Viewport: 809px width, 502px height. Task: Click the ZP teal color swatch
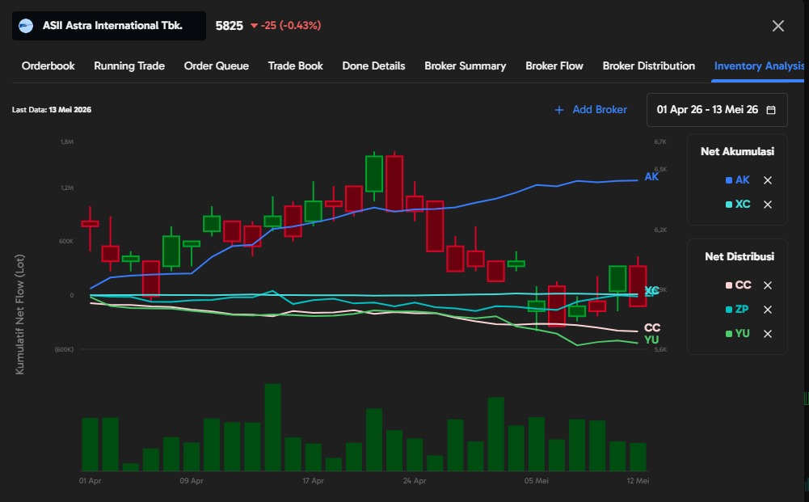point(728,310)
